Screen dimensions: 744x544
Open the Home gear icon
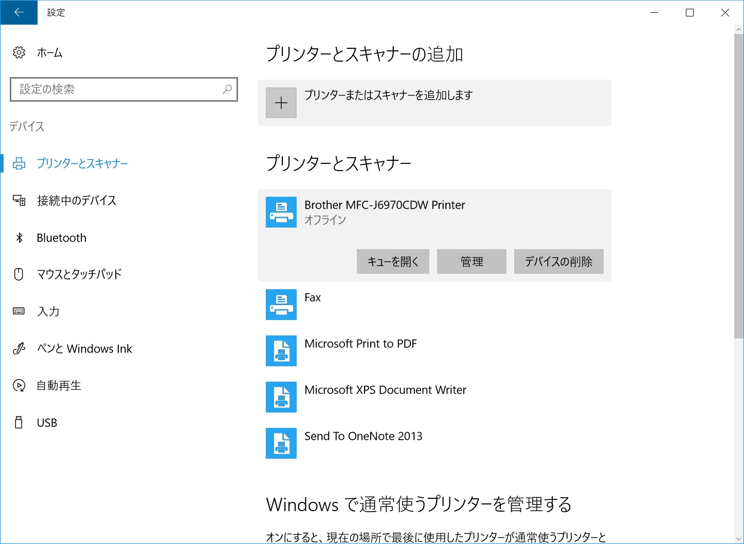click(x=19, y=52)
